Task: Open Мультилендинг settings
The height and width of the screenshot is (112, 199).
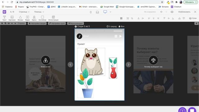Action: click(76, 23)
